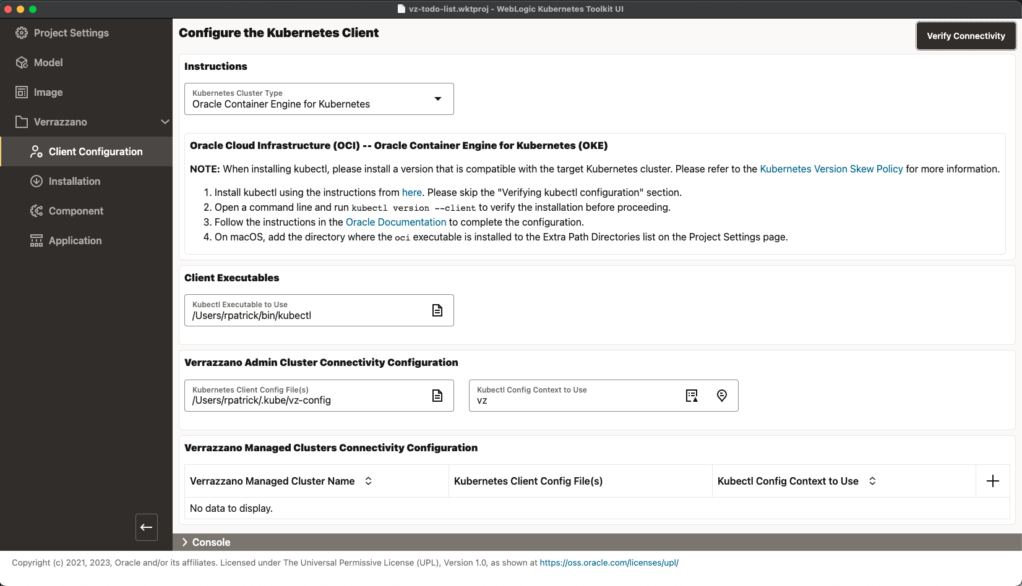Choose a kubectl context from list icon
The width and height of the screenshot is (1022, 586).
pyautogui.click(x=692, y=396)
